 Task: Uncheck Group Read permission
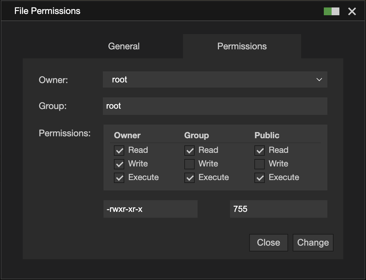189,151
